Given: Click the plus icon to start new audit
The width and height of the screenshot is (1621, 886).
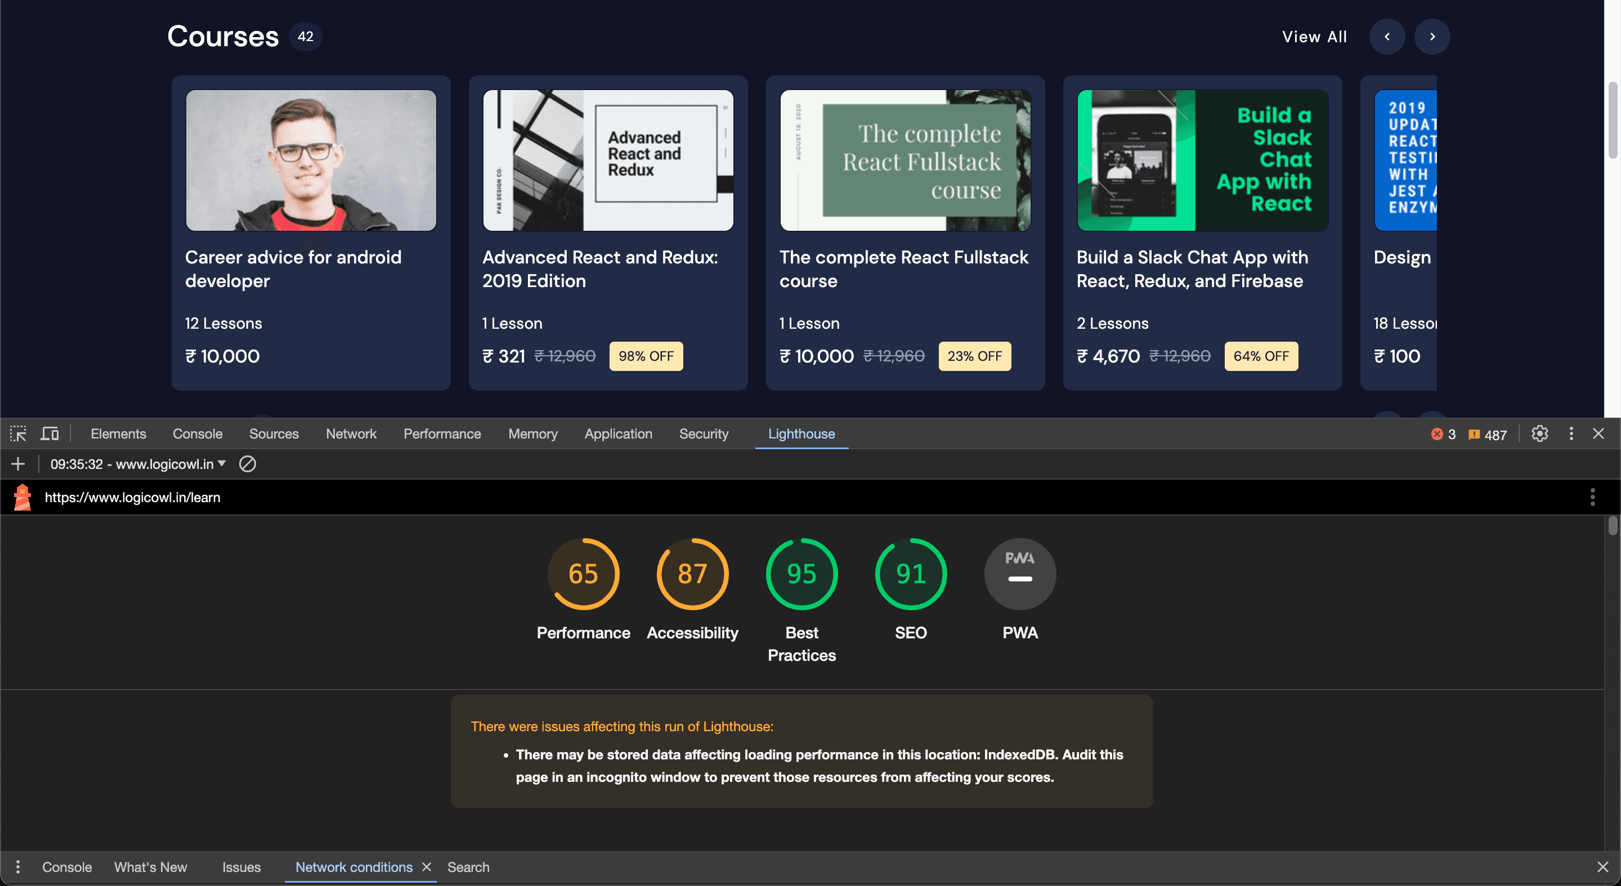Looking at the screenshot, I should (17, 464).
